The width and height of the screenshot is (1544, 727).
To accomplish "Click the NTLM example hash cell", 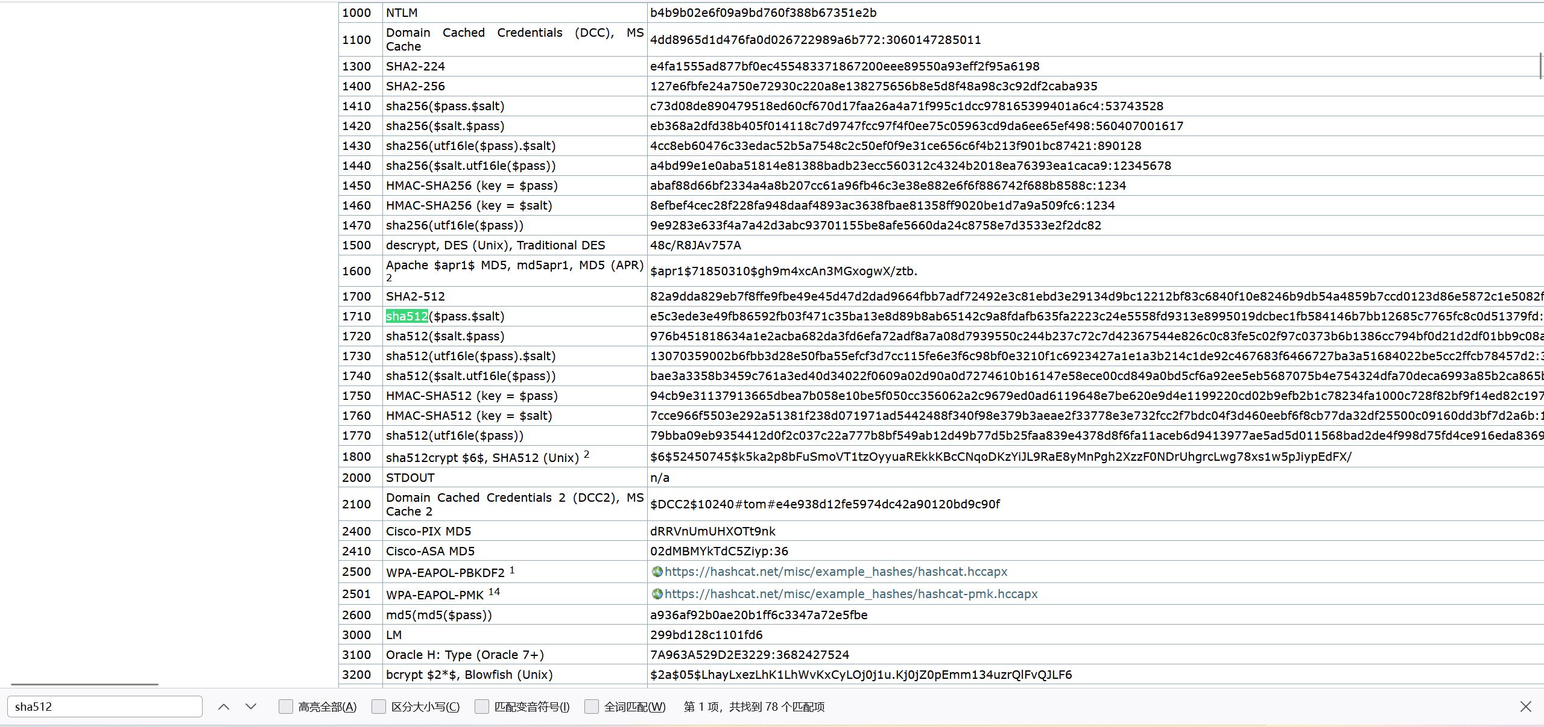I will pyautogui.click(x=763, y=13).
